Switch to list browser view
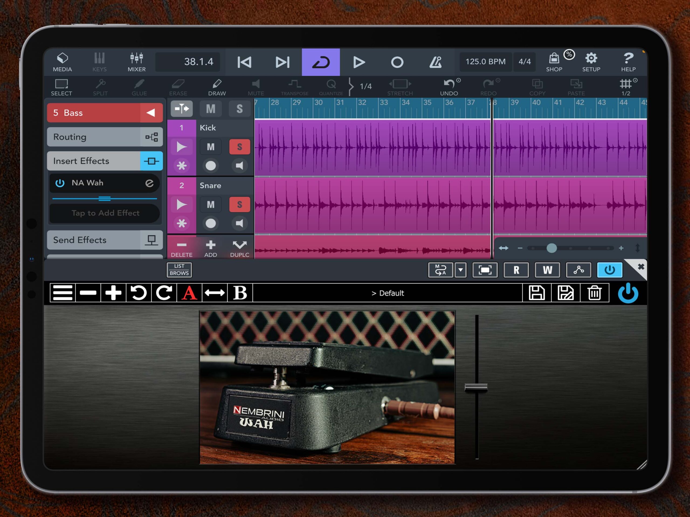Screen dimensions: 690x517 tap(179, 270)
